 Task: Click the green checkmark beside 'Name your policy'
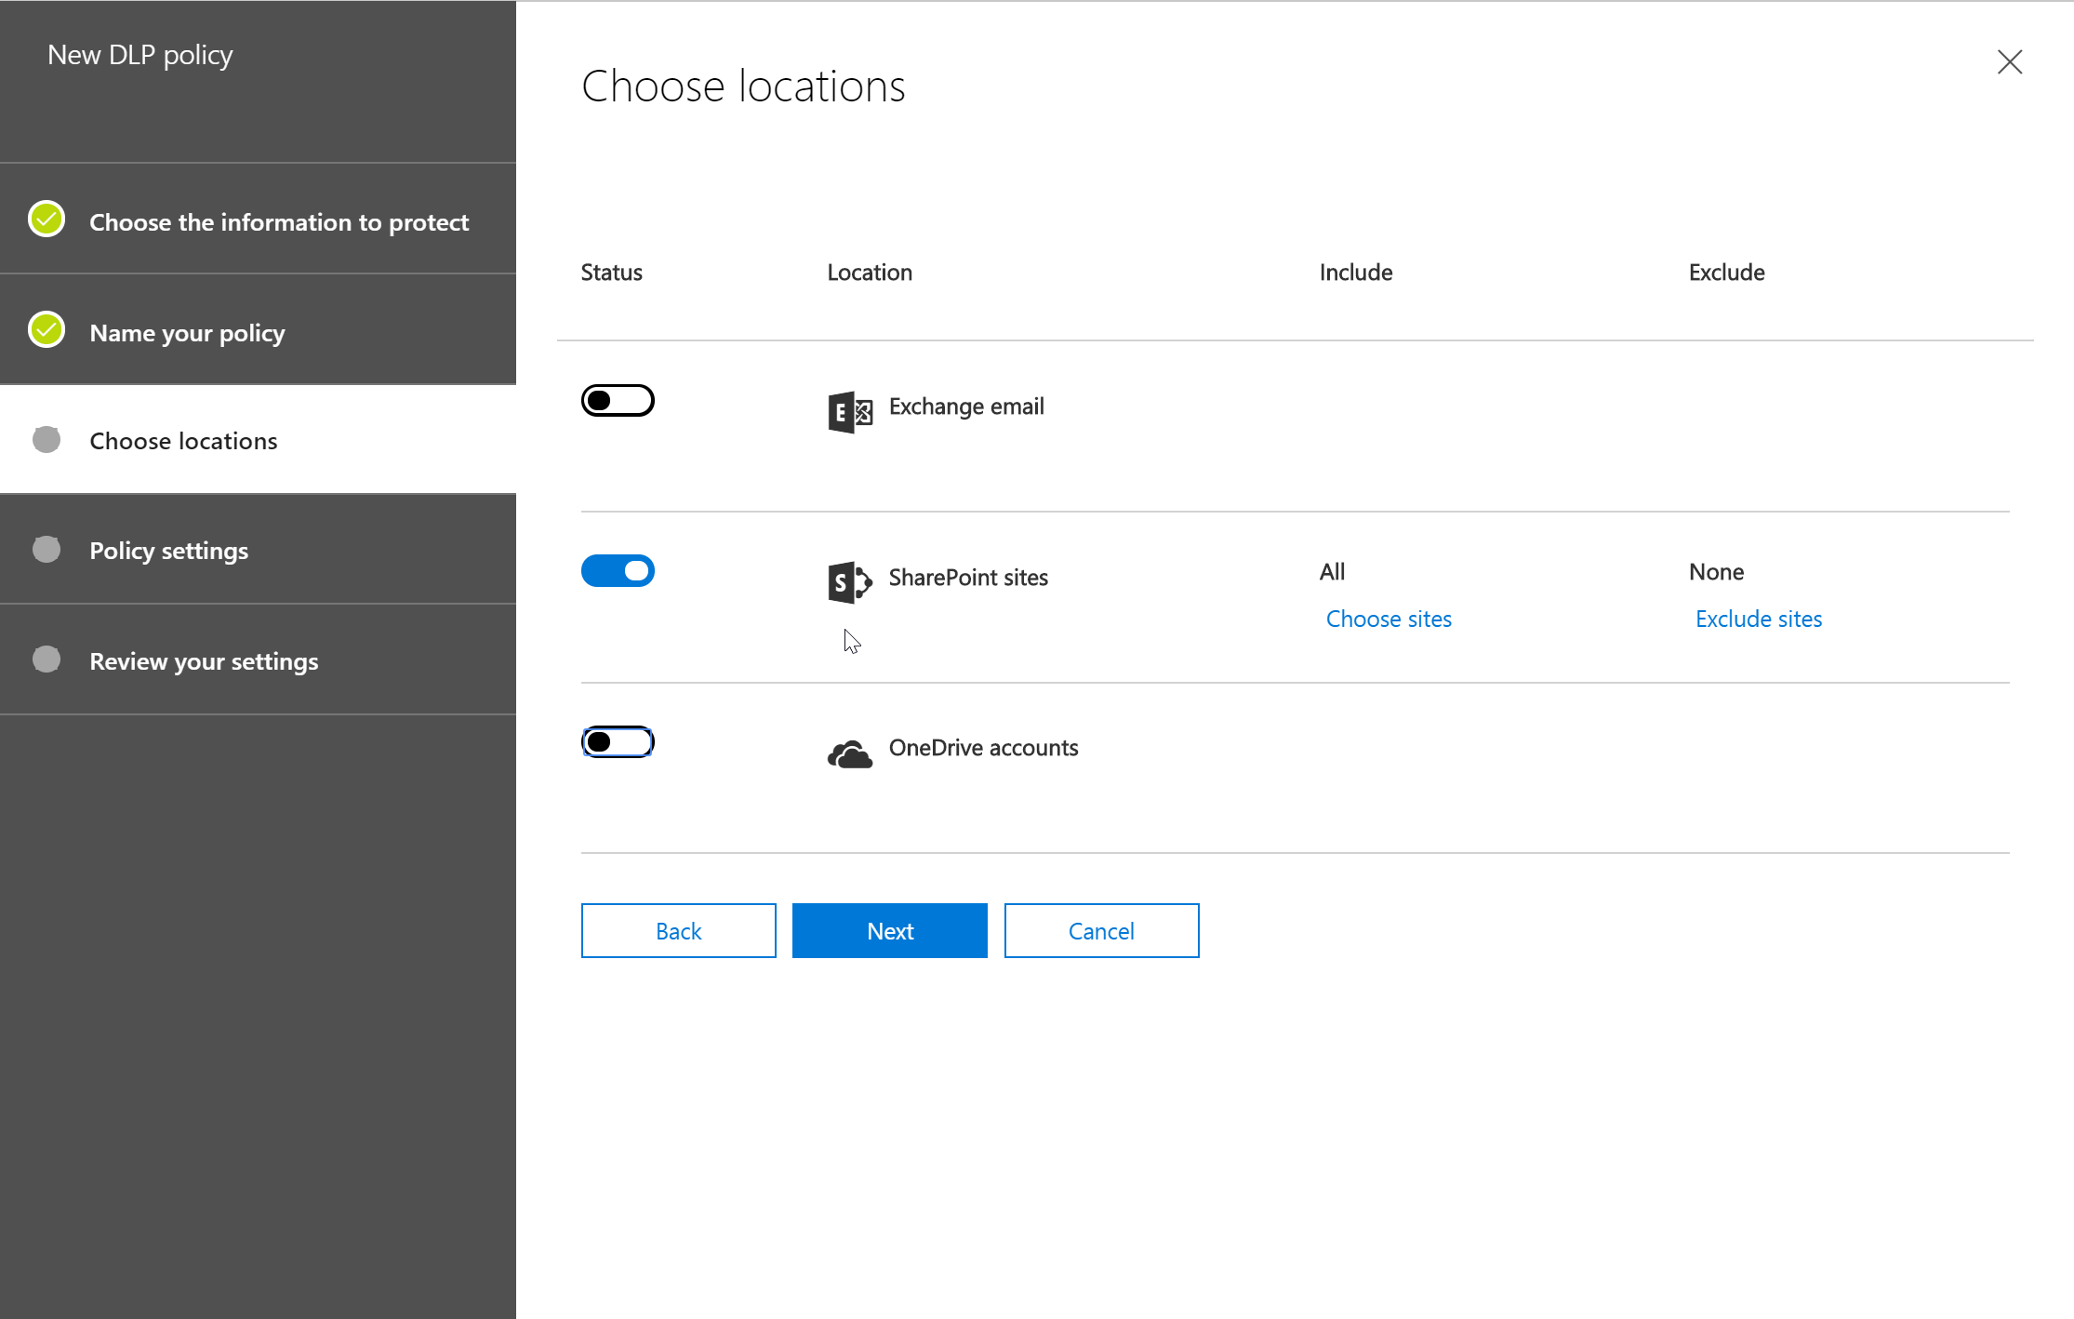point(46,329)
